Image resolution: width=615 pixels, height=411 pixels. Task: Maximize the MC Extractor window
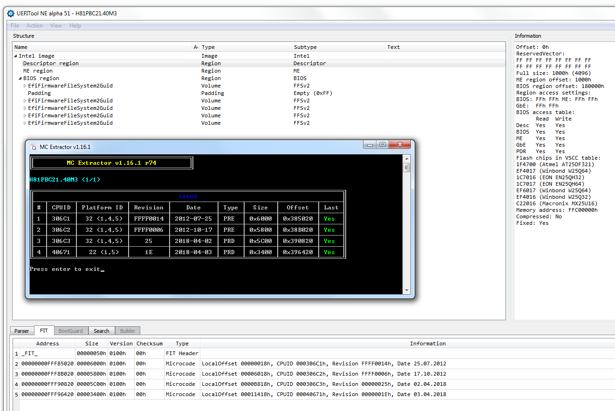click(x=382, y=145)
